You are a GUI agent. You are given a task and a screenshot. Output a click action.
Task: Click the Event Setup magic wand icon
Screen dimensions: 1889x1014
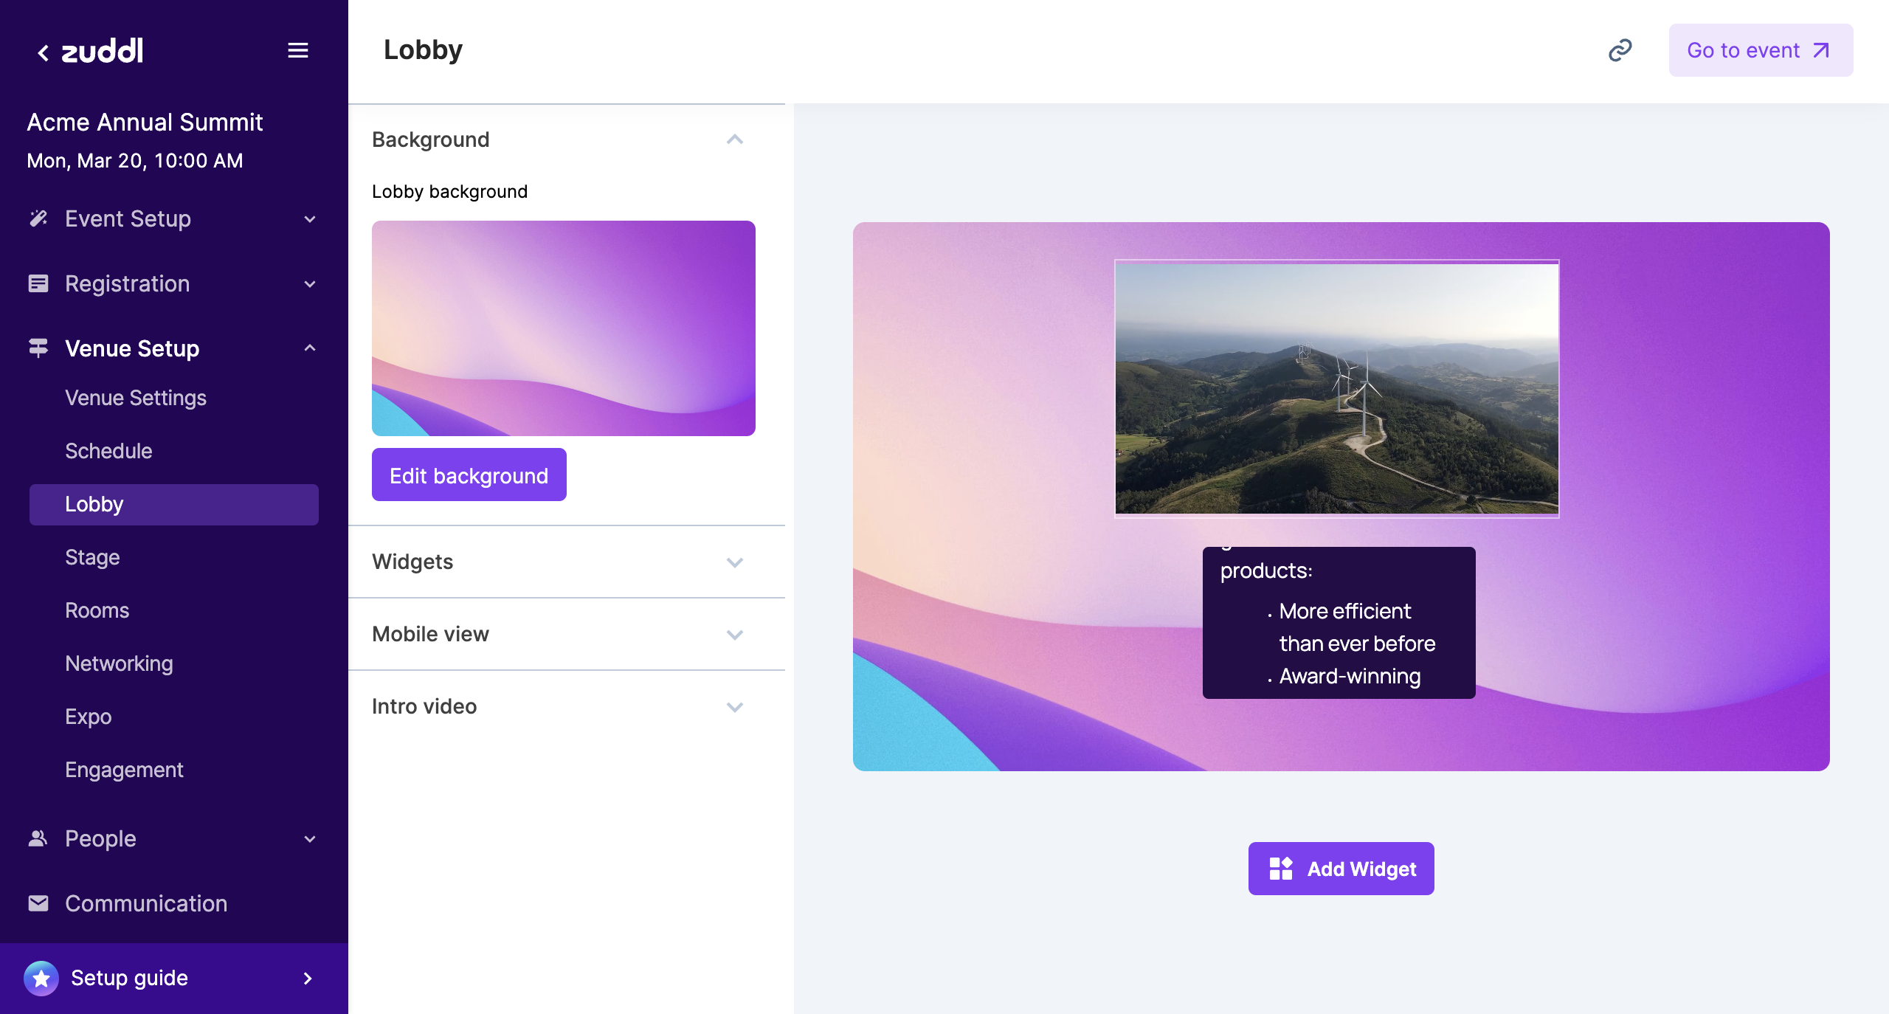(38, 218)
